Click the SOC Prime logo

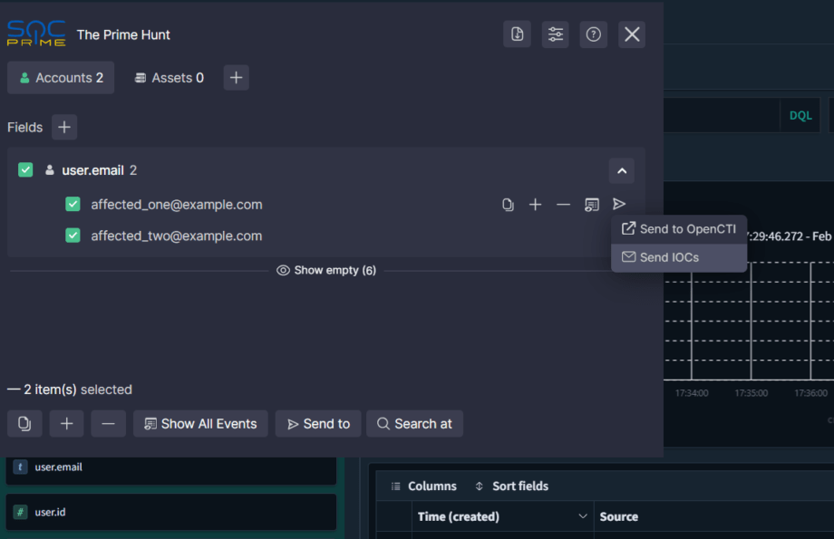36,34
